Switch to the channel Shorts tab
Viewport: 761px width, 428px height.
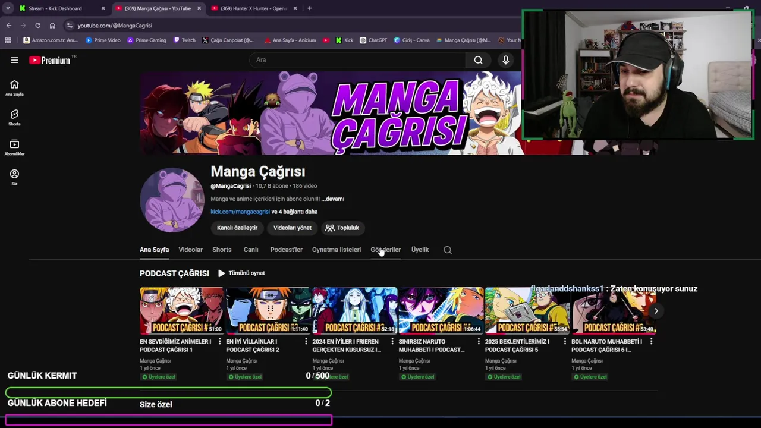[x=222, y=250]
